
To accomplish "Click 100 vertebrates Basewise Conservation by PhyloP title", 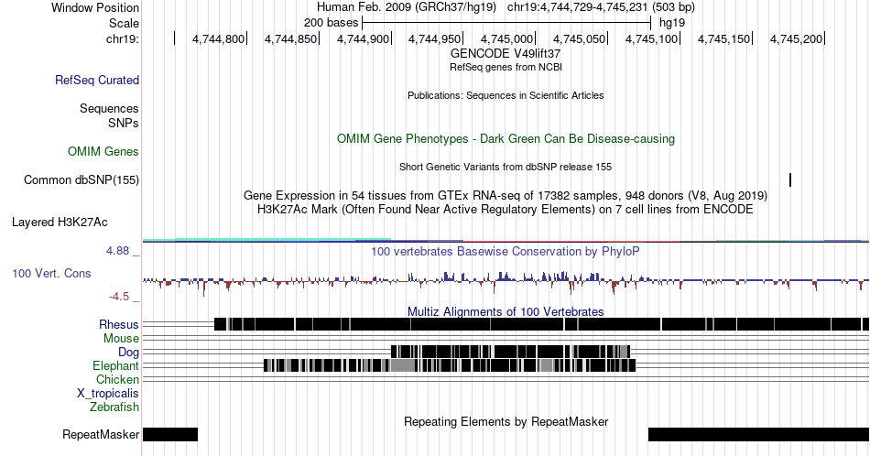I will click(x=506, y=251).
